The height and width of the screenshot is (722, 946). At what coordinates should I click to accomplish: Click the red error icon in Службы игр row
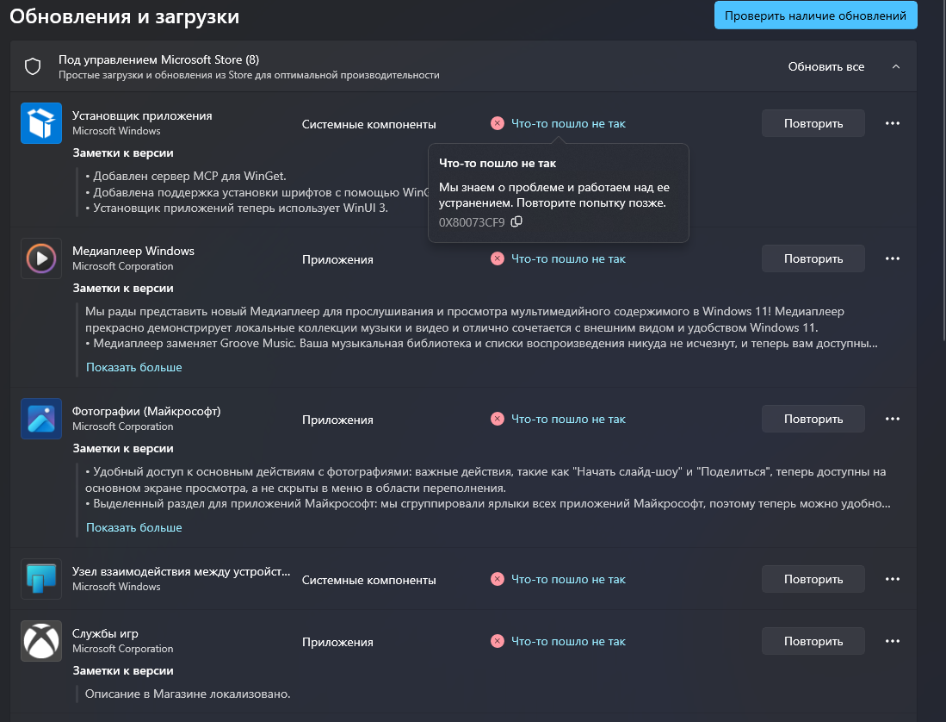pyautogui.click(x=498, y=641)
